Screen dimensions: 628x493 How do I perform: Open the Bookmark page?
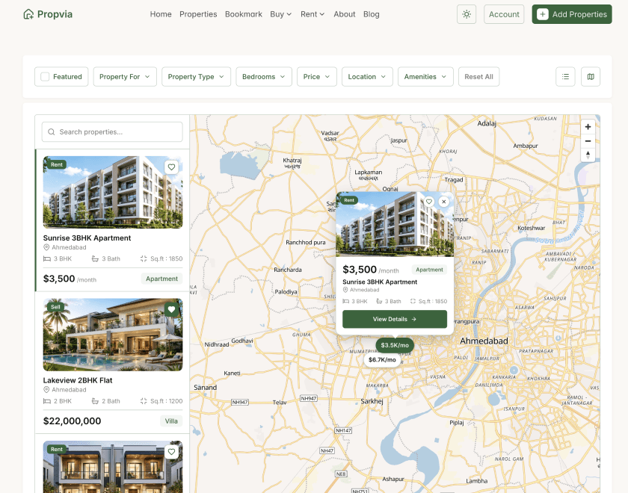coord(244,14)
